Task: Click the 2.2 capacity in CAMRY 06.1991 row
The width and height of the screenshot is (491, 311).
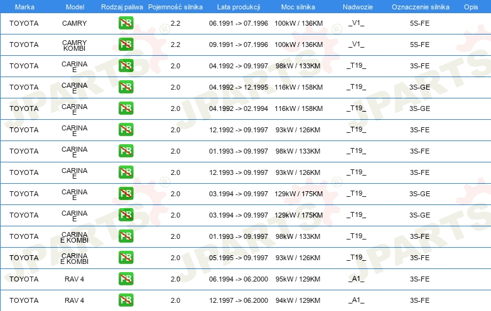Action: (x=175, y=23)
